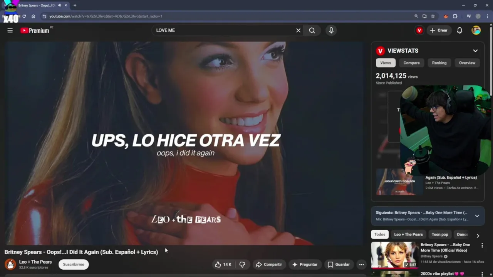The image size is (493, 277).
Task: Open Baby One More Time thumbnail
Action: (394, 254)
